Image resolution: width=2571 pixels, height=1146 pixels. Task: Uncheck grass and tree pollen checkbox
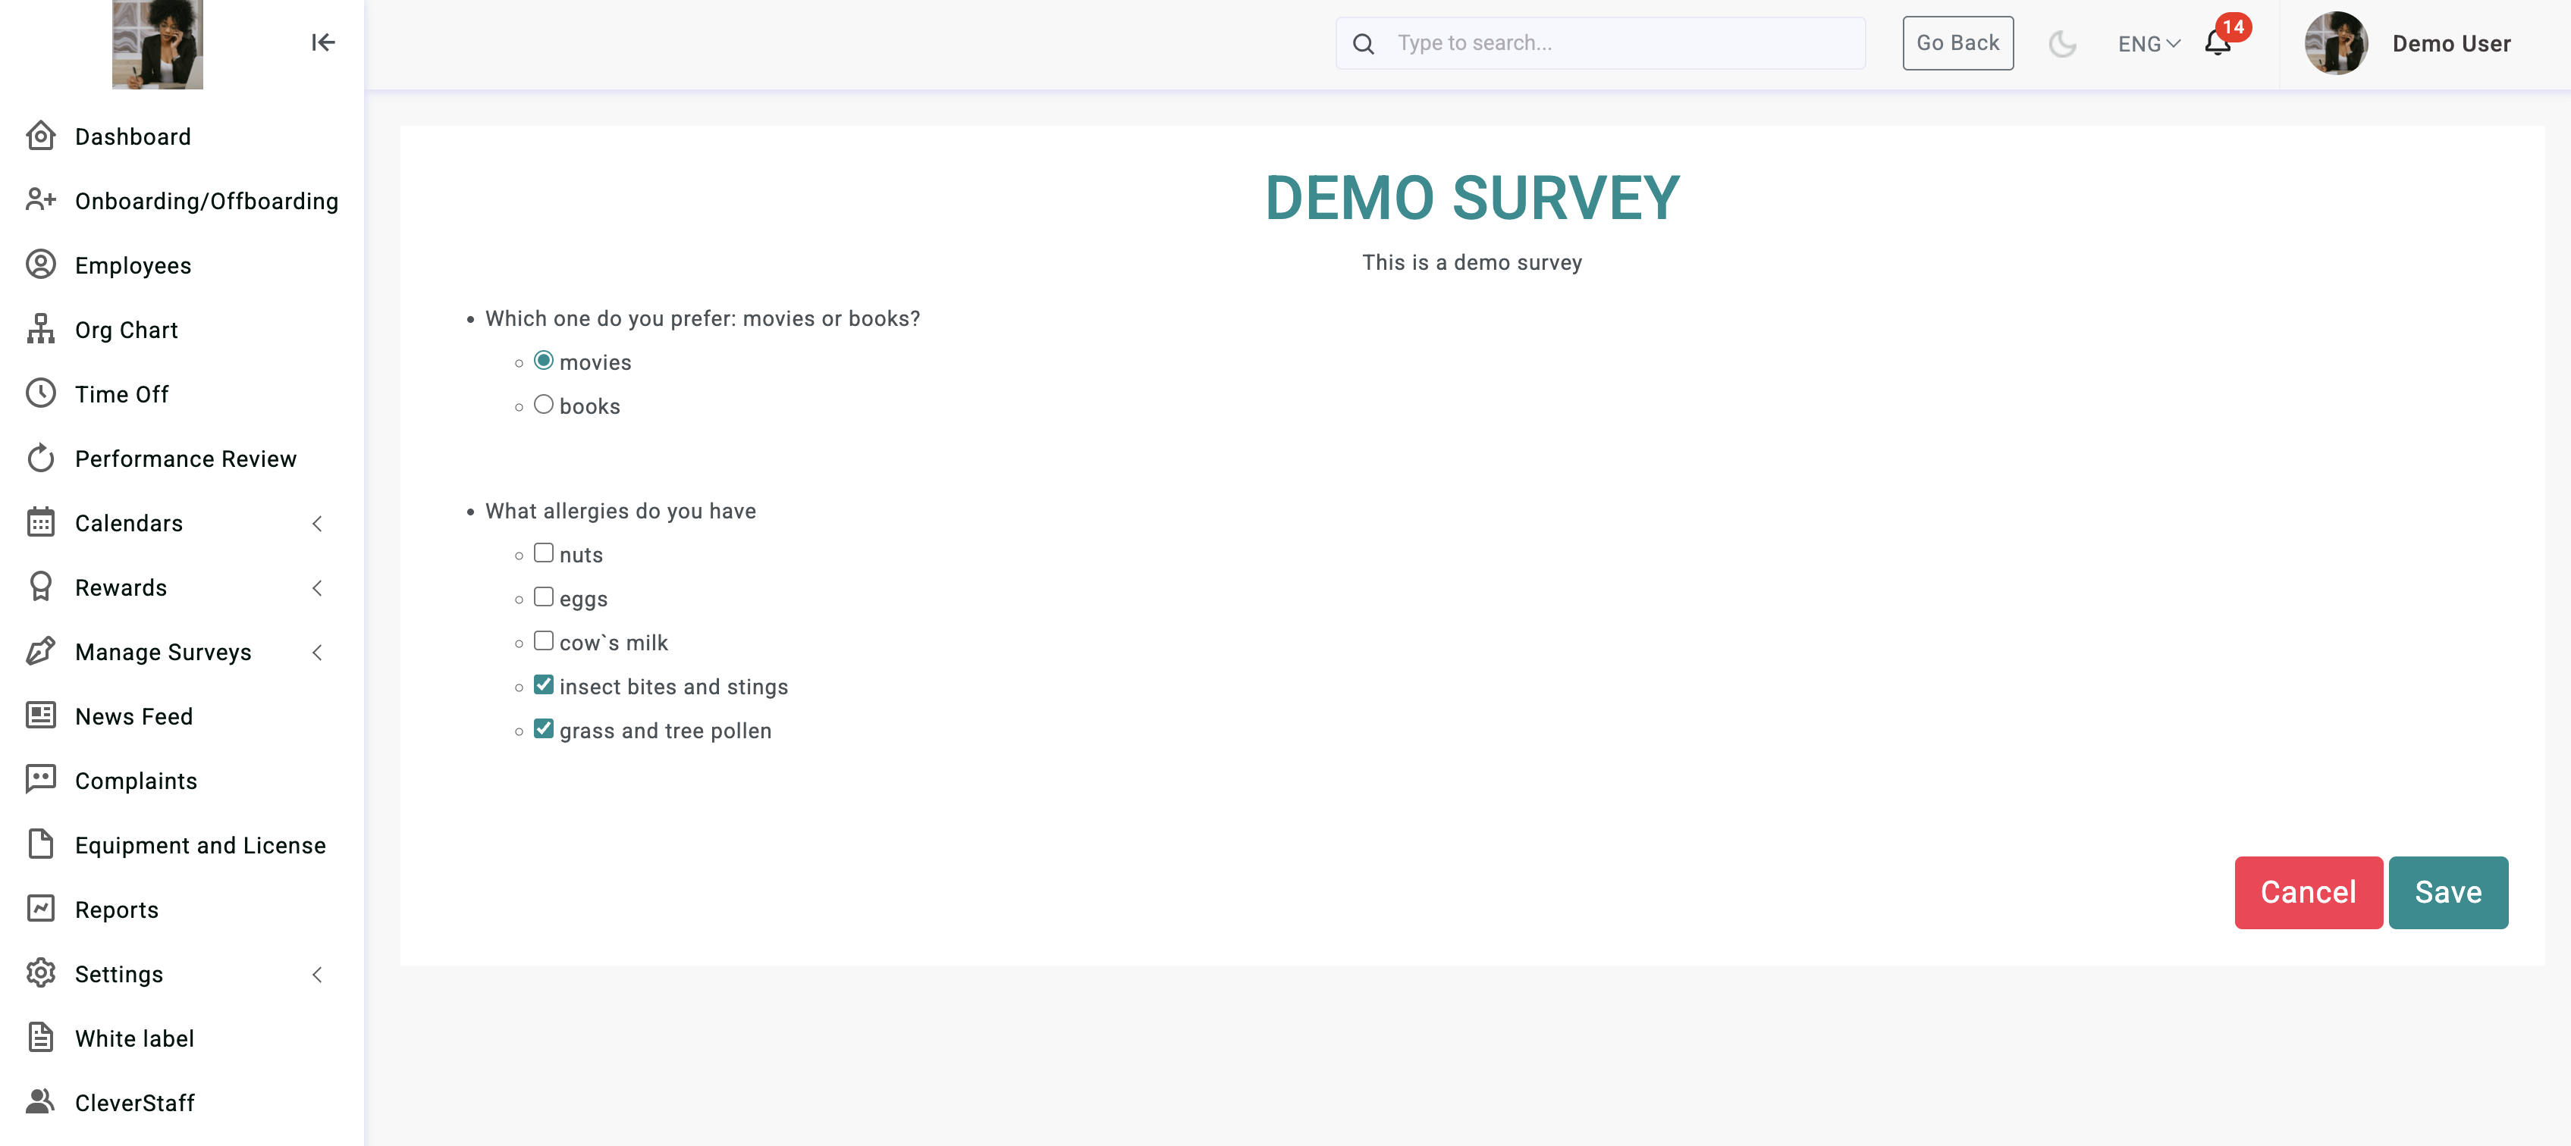544,729
